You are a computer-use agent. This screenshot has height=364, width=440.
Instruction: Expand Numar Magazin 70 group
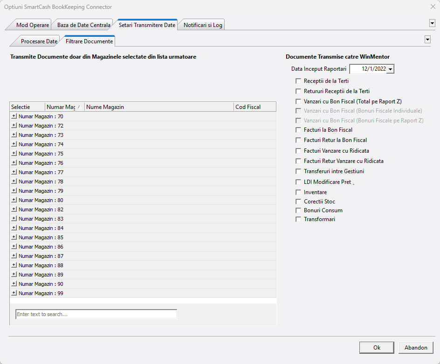[x=14, y=116]
